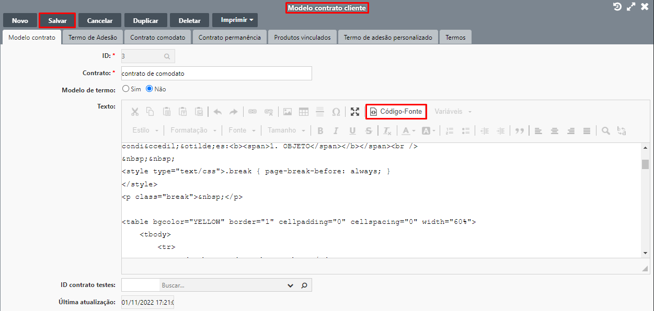Open Replace tool icon

[x=622, y=130]
